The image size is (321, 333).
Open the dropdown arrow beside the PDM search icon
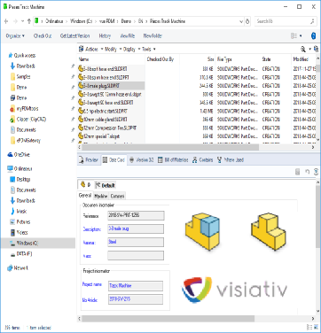coord(309,50)
